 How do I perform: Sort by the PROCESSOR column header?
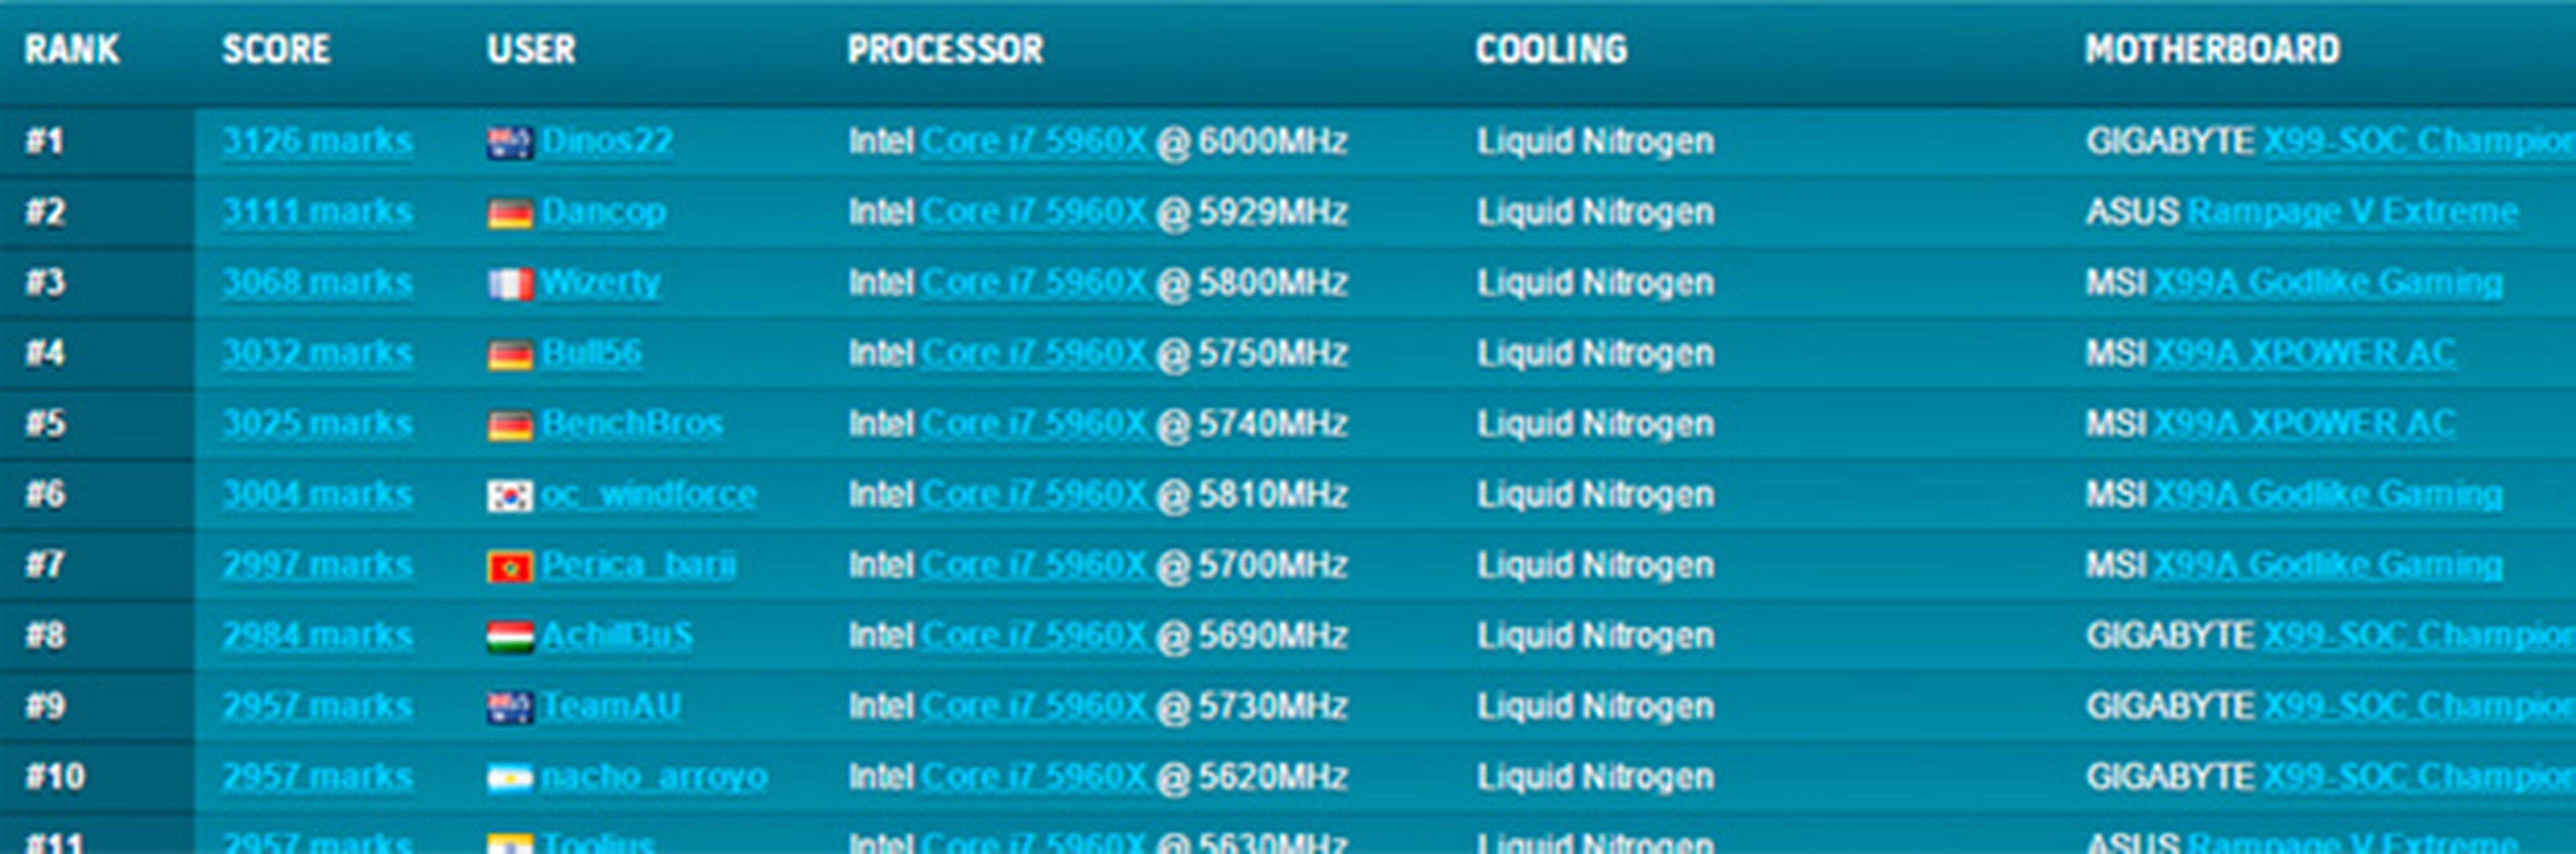tap(945, 49)
